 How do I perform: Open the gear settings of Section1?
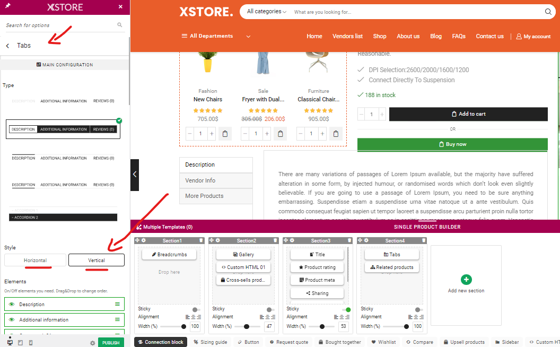tap(144, 240)
